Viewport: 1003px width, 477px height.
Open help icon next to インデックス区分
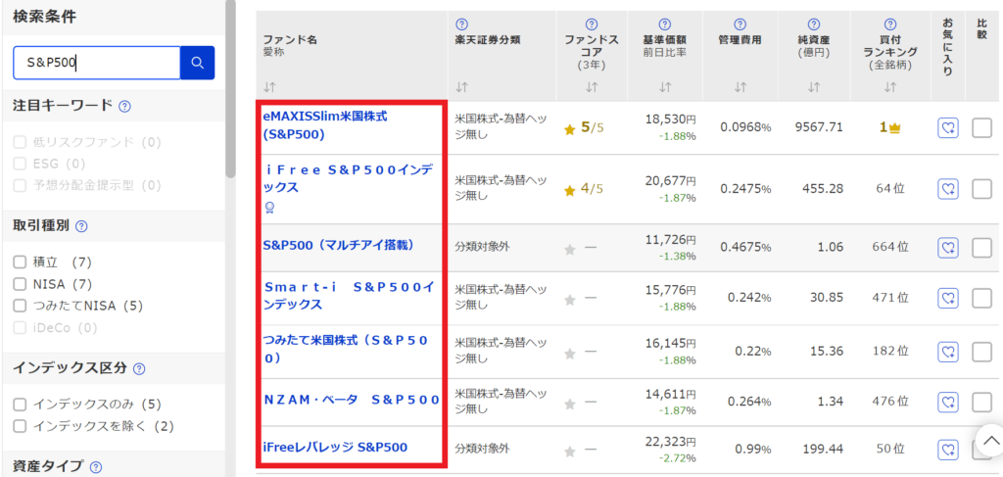(x=139, y=369)
